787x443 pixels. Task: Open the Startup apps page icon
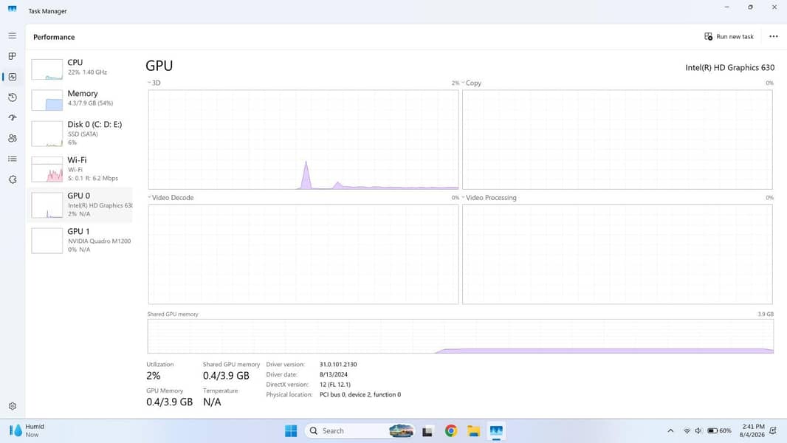coord(13,117)
